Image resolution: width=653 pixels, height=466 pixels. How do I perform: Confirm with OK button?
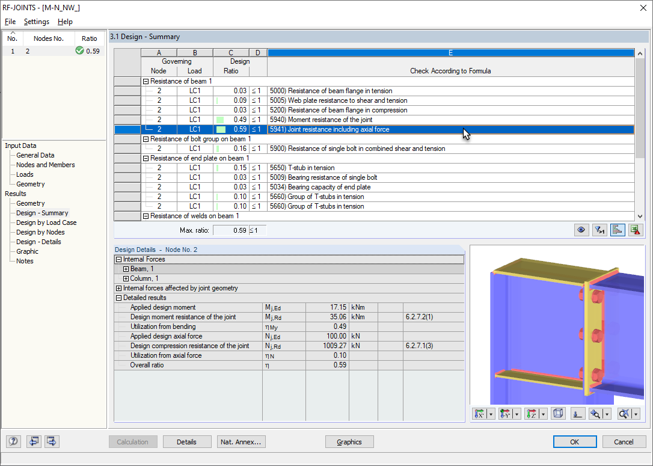[575, 442]
